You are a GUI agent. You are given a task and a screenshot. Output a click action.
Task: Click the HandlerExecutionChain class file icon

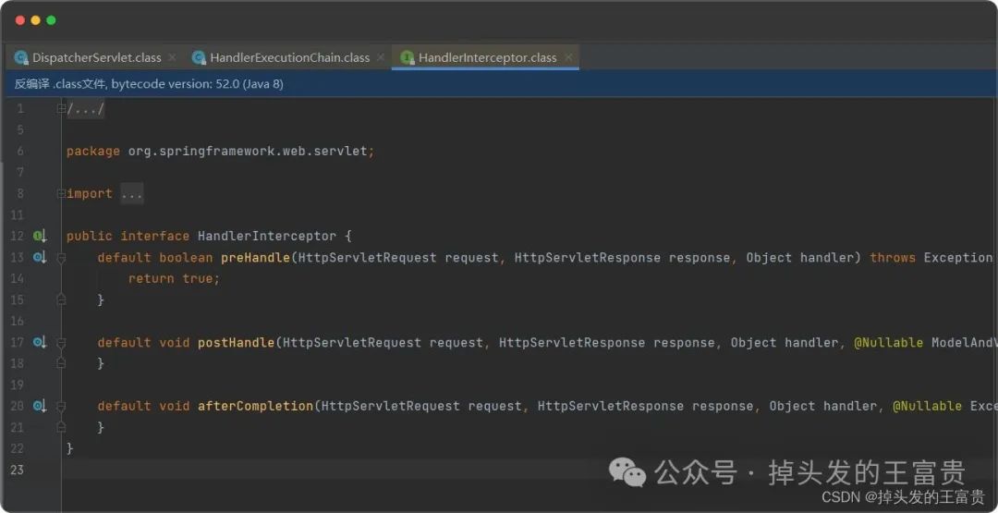tap(199, 57)
